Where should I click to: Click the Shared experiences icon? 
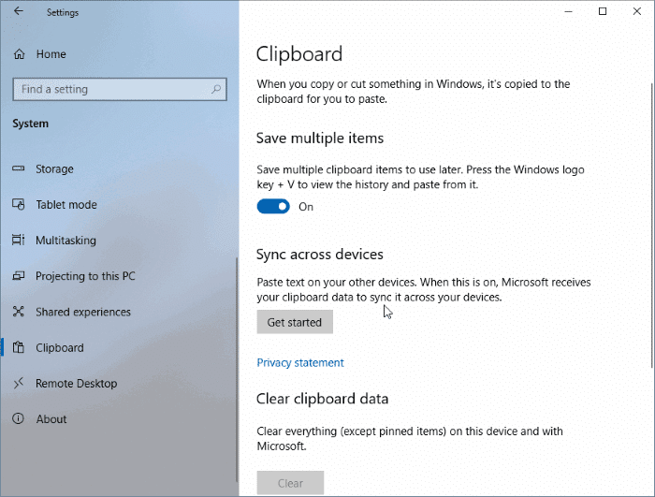(x=19, y=312)
